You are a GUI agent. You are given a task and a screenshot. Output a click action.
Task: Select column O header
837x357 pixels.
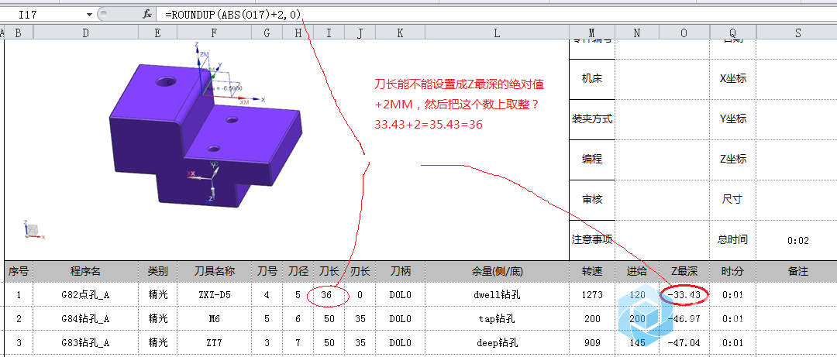[684, 33]
